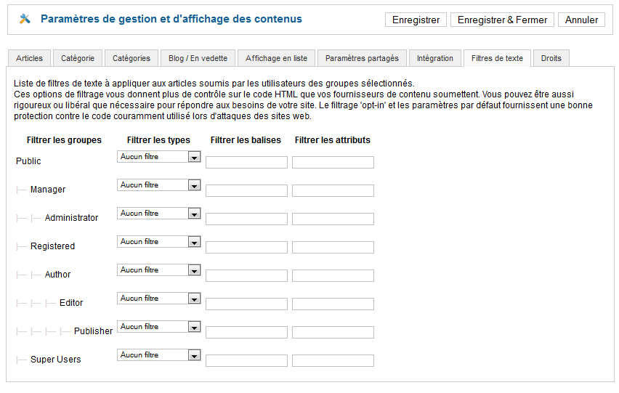Click the Editor filter attributes field
This screenshot has height=393, width=619.
pos(333,304)
